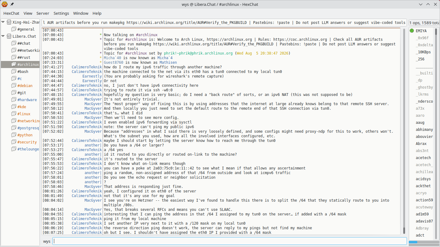
Task: Click the wys nickname button
Action: pyautogui.click(x=47, y=241)
